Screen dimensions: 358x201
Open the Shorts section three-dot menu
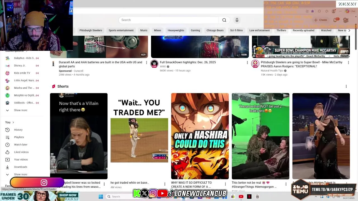[x=346, y=87]
